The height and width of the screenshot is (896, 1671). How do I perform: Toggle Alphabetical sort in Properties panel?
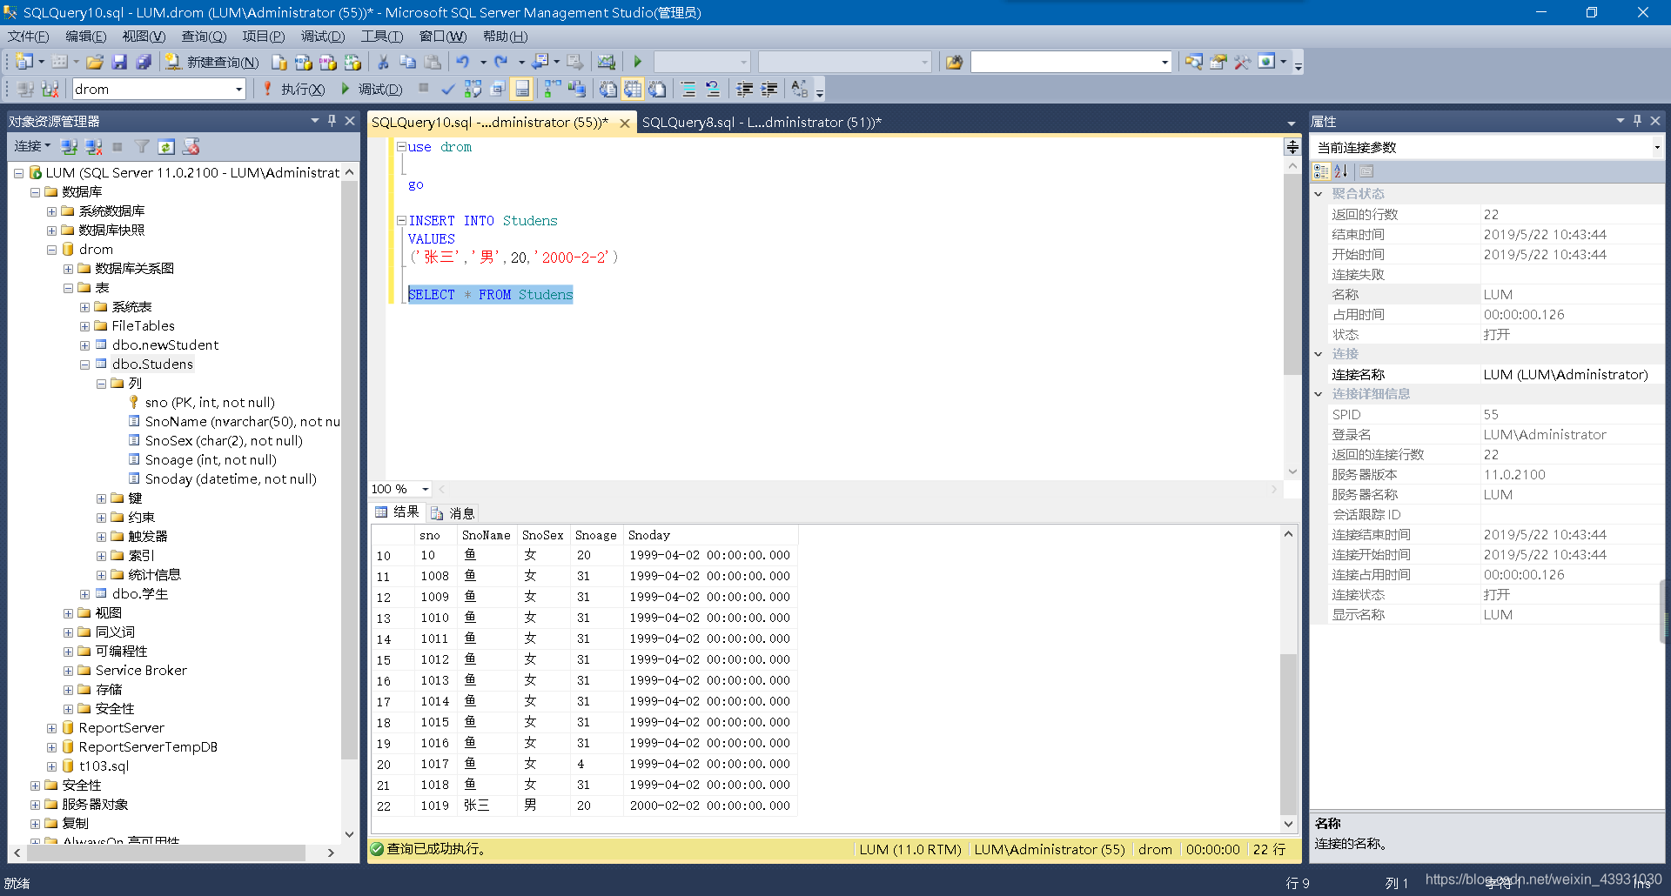click(1341, 171)
